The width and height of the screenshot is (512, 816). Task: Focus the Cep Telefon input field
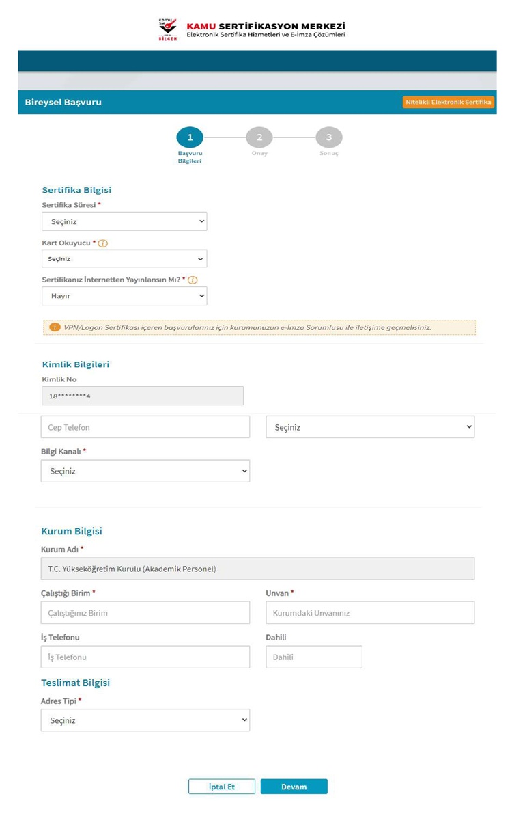click(x=145, y=426)
